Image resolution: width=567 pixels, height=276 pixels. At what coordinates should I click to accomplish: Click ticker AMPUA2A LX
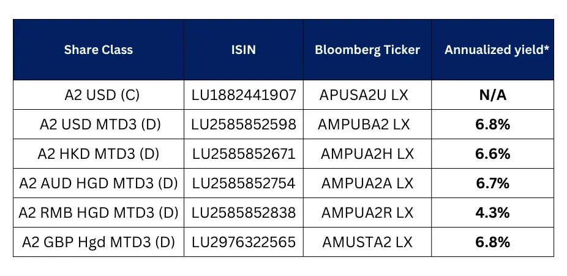[367, 183]
